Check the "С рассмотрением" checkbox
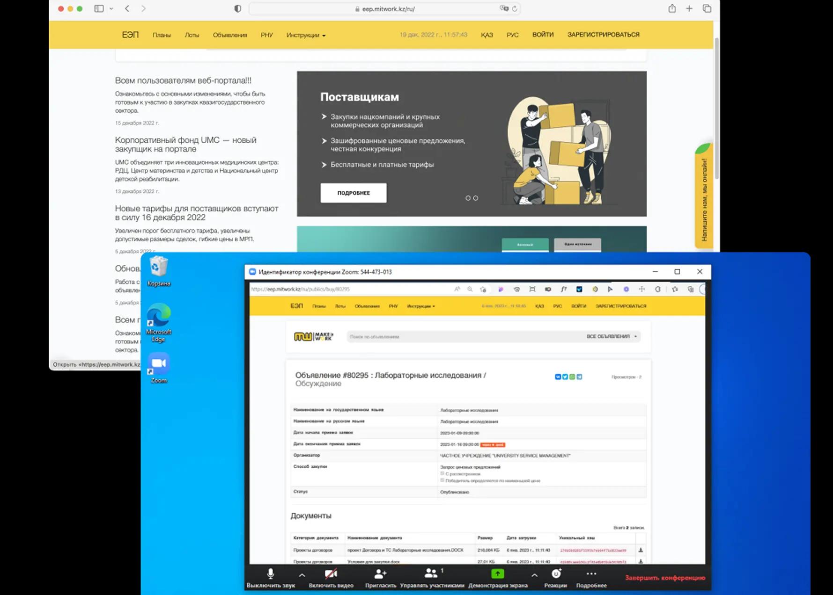833x595 pixels. [x=442, y=473]
